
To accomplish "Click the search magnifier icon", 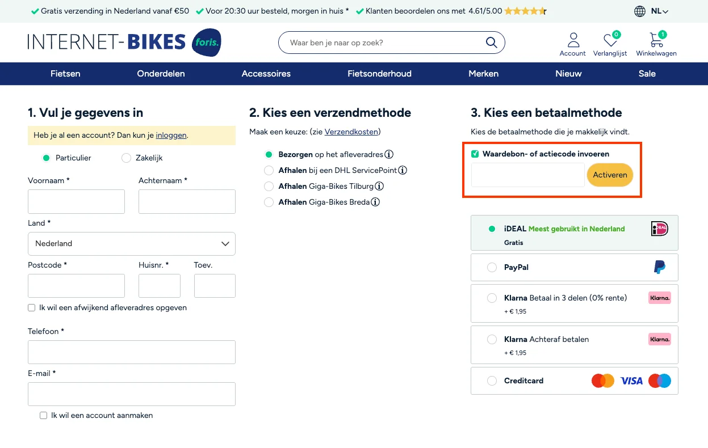I will [491, 42].
